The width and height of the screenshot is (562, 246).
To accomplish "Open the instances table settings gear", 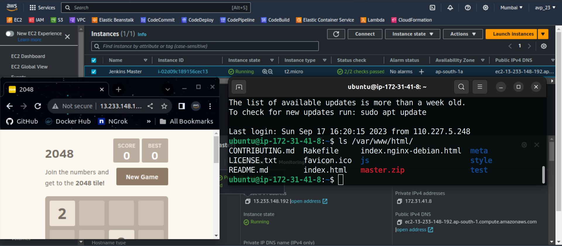I will [x=544, y=46].
